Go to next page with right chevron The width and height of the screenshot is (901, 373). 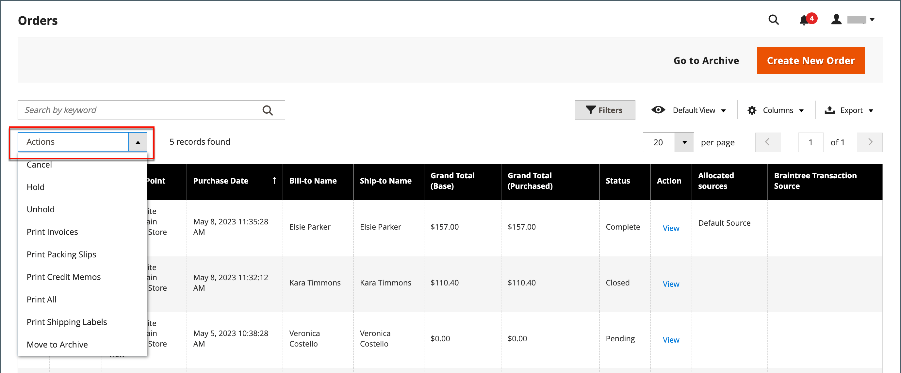(870, 142)
